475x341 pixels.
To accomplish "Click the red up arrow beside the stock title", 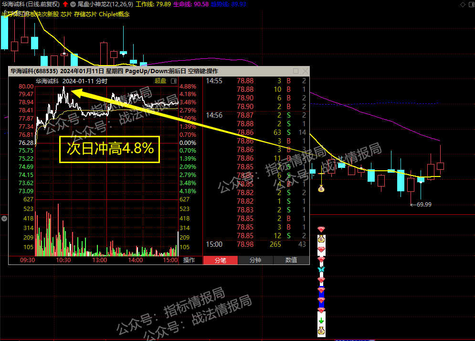I will [65, 4].
